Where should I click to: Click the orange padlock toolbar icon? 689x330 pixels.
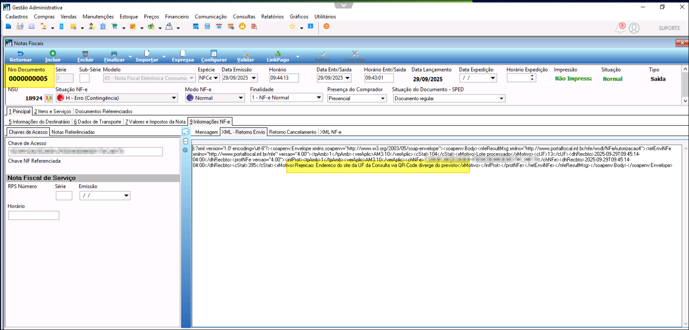[x=242, y=27]
